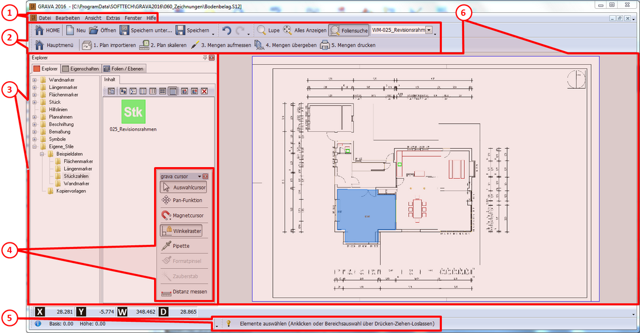
Task: Start step 2. Plan skalieren
Action: (x=163, y=45)
